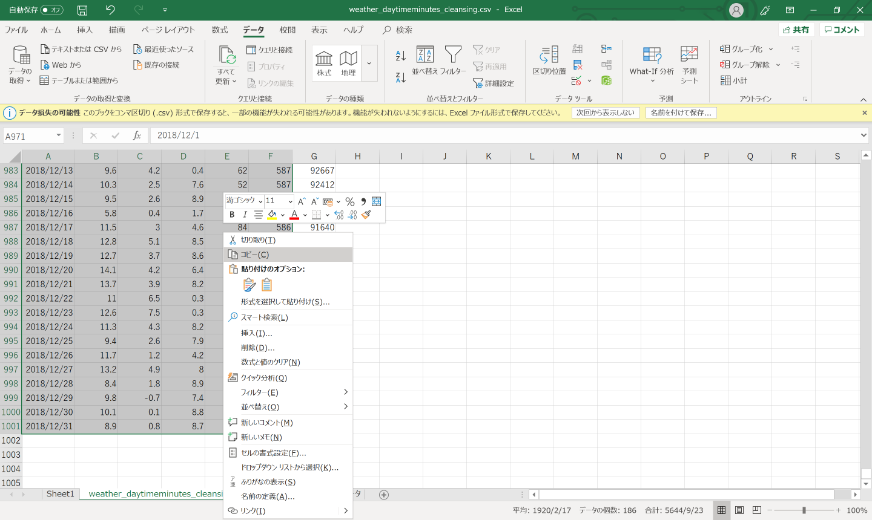Viewport: 872px width, 520px height.
Task: Add a new sheet with plus button
Action: pos(384,495)
